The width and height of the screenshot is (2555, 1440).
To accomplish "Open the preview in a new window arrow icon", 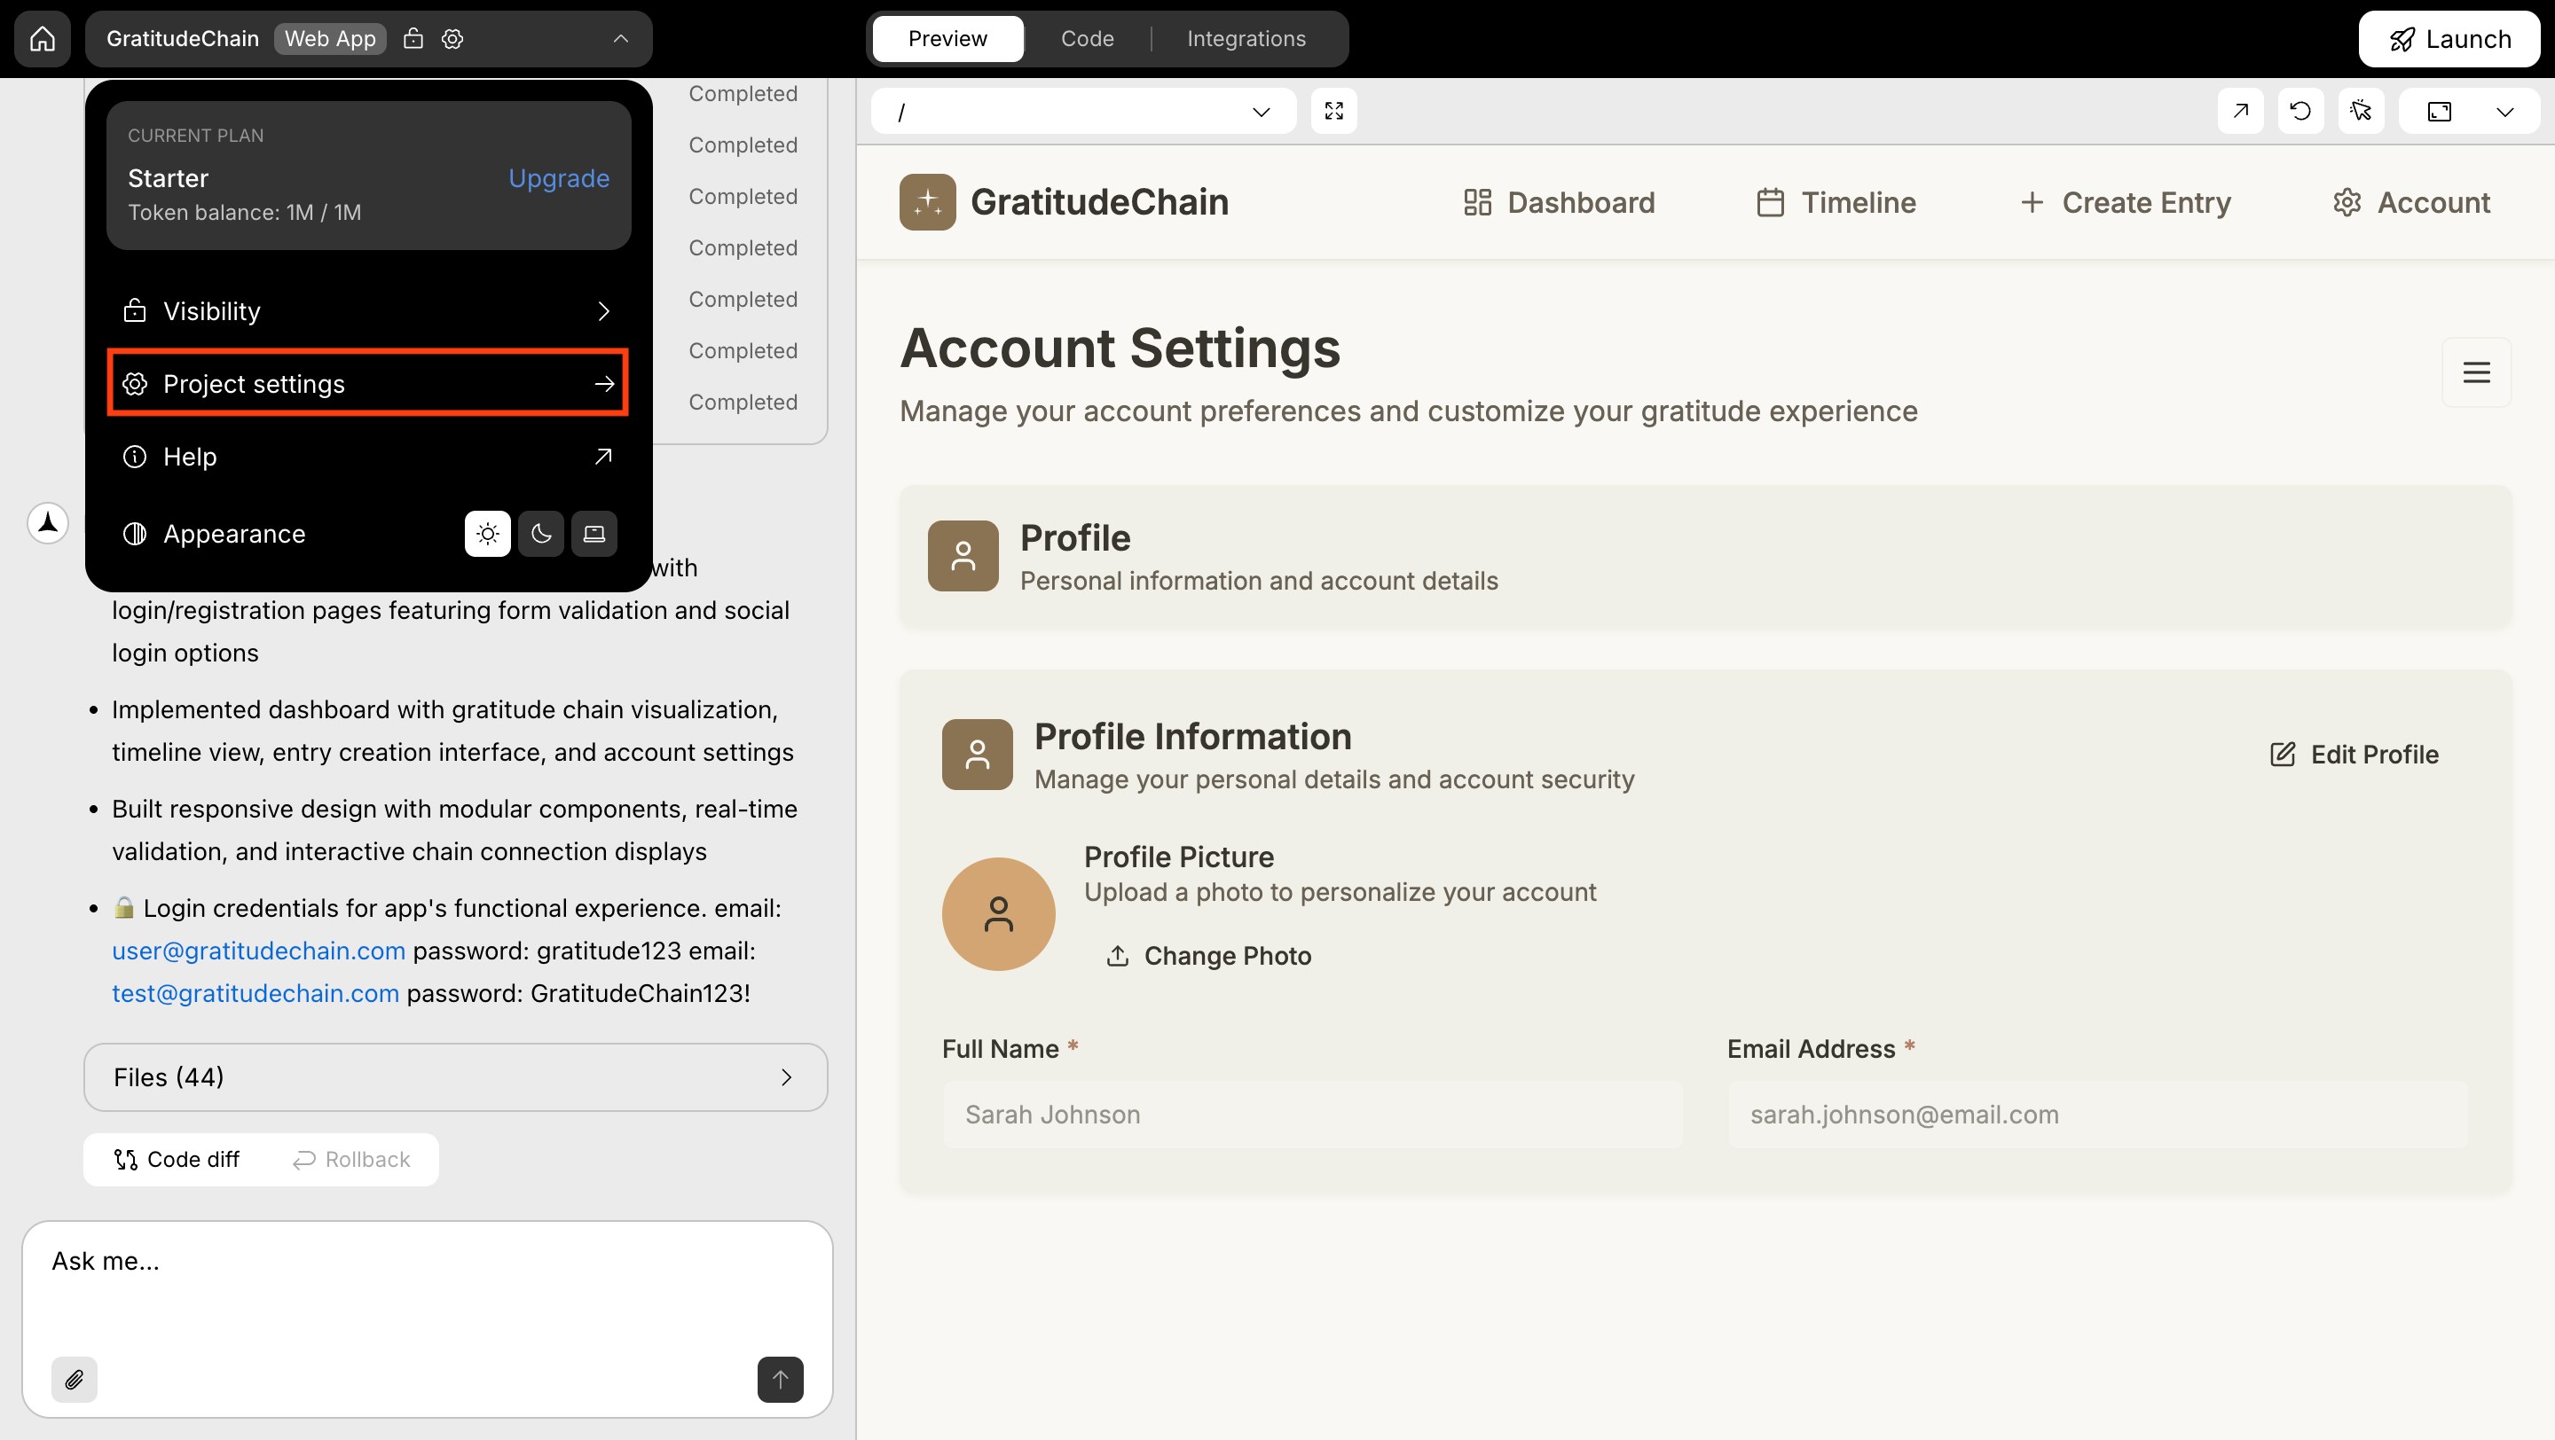I will pos(2241,110).
